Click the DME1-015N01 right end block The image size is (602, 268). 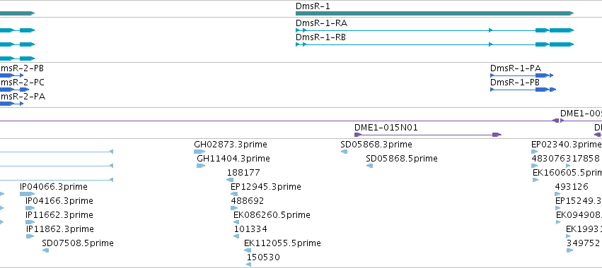point(497,135)
